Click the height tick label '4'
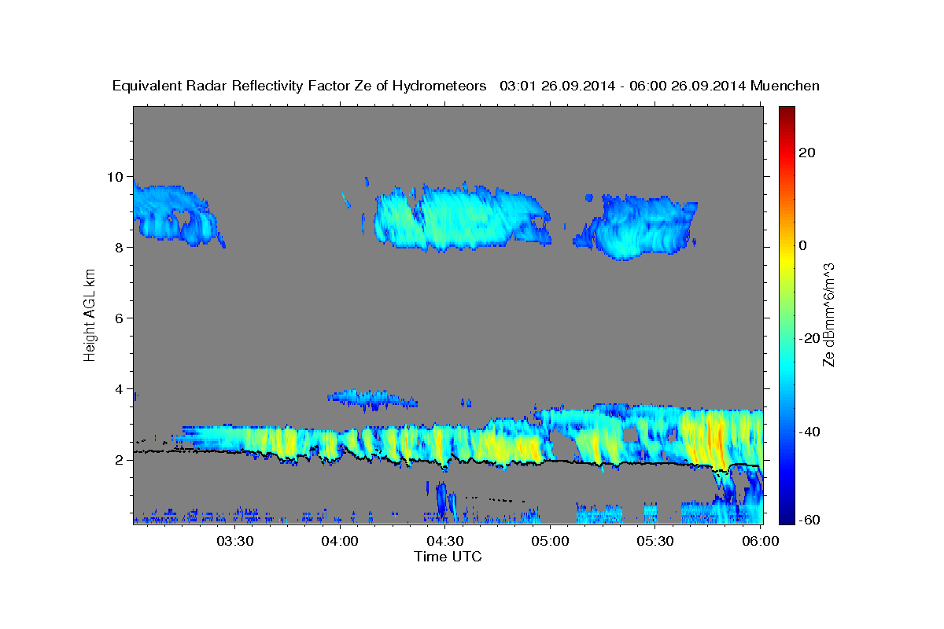The width and height of the screenshot is (944, 629). (x=120, y=388)
